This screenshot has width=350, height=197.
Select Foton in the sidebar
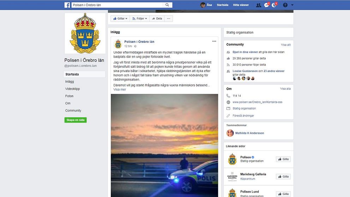69,96
